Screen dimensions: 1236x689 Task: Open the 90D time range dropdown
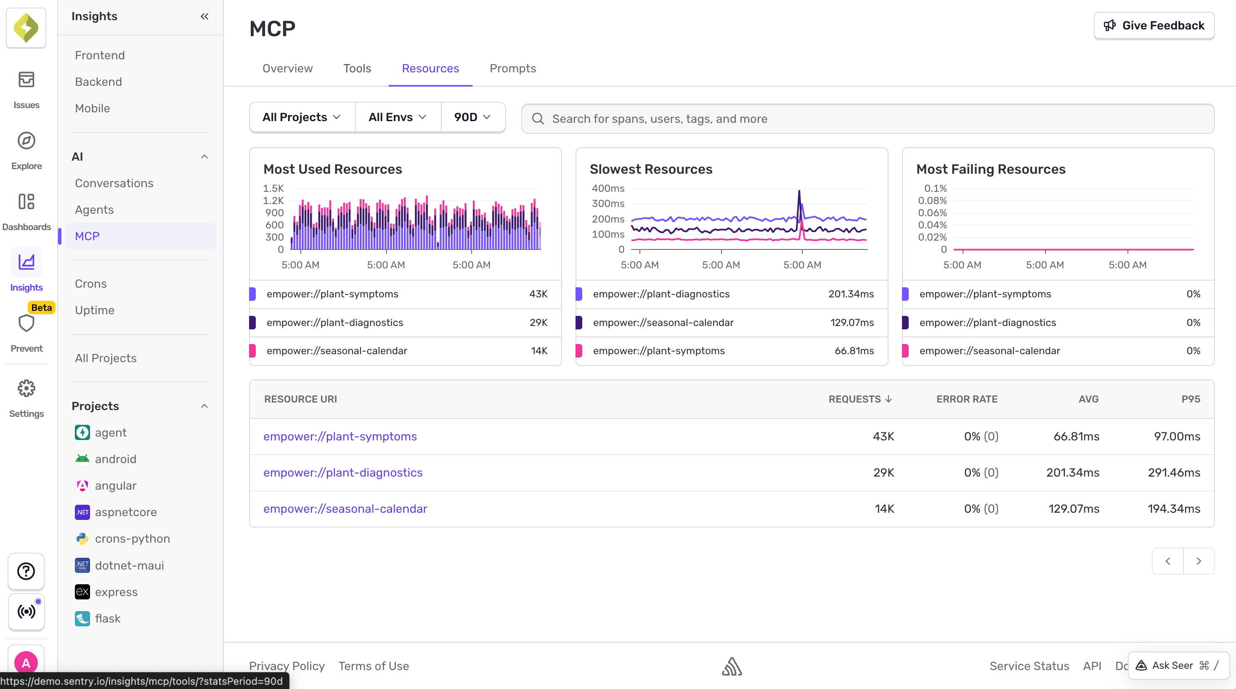click(x=472, y=117)
